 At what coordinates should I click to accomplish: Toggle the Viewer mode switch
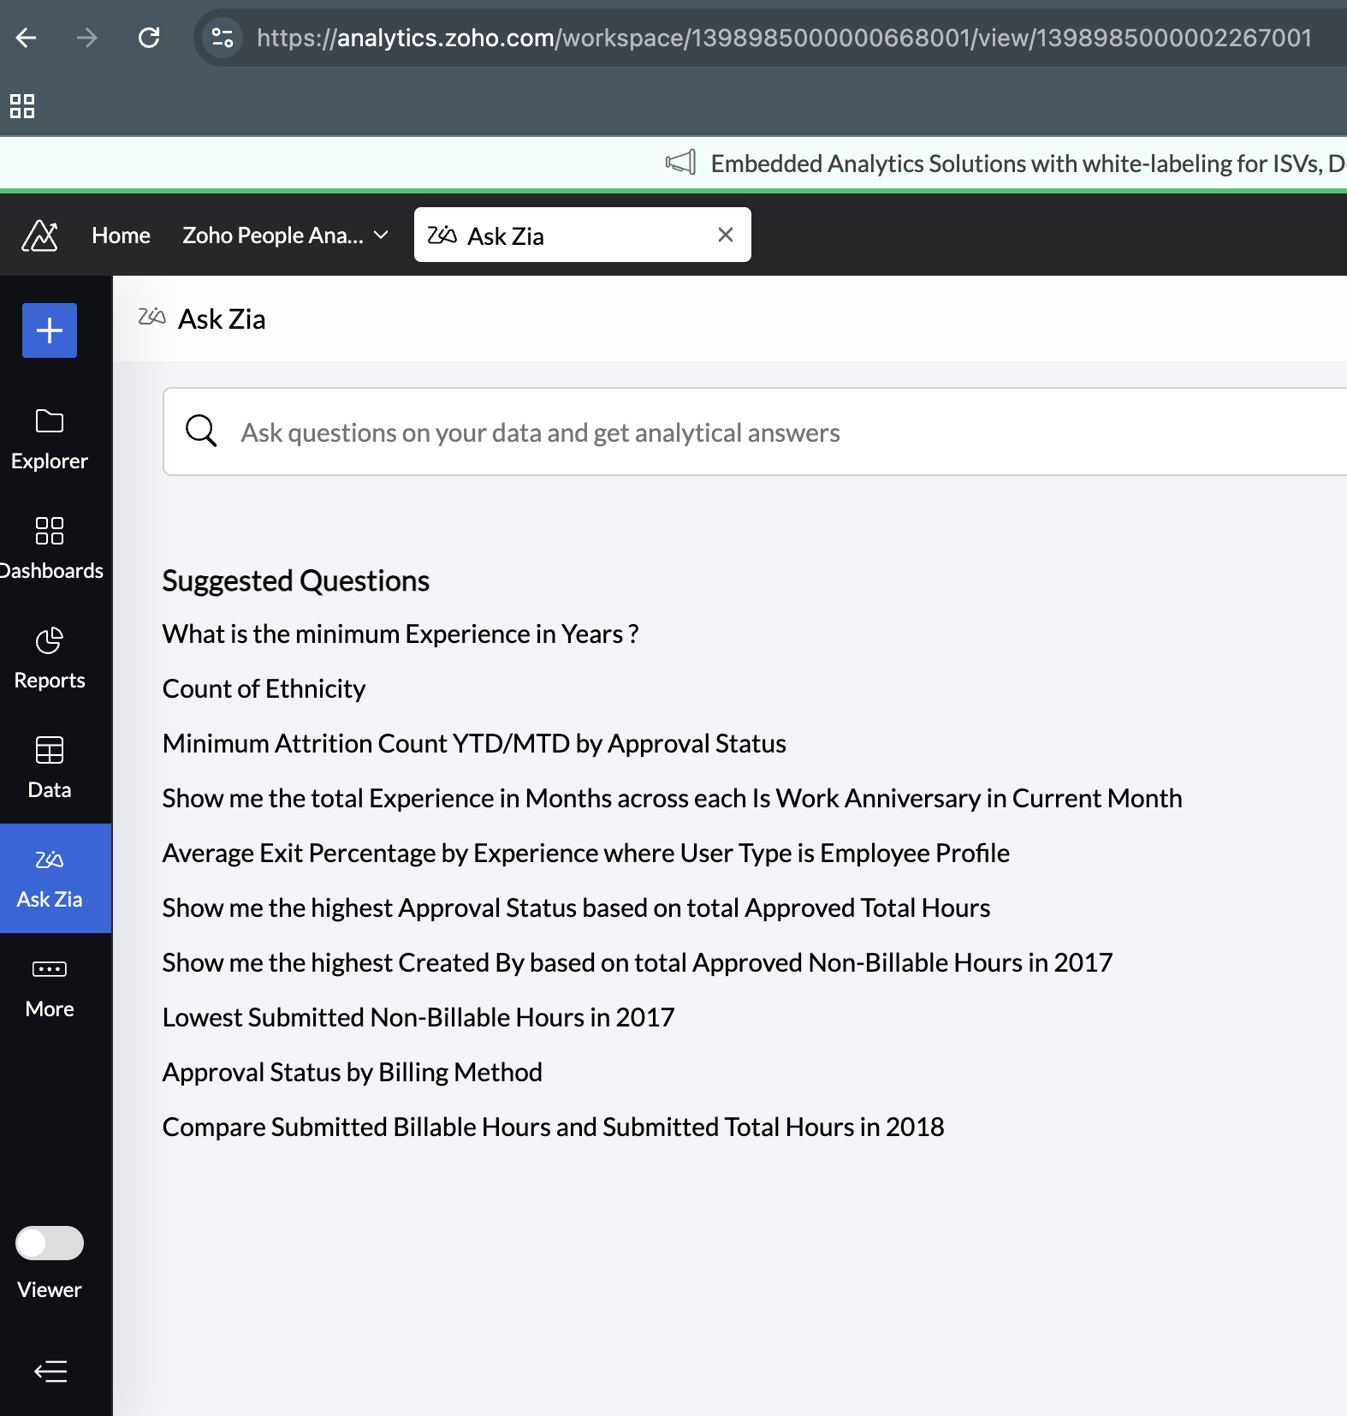tap(50, 1243)
